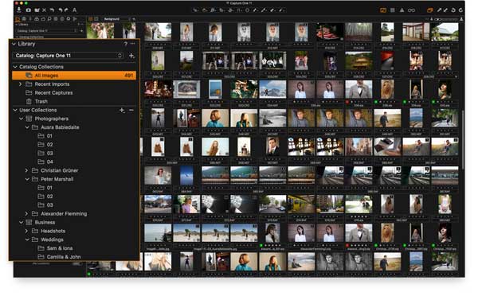The height and width of the screenshot is (296, 478).
Task: Click the Import images icon
Action: (19, 10)
